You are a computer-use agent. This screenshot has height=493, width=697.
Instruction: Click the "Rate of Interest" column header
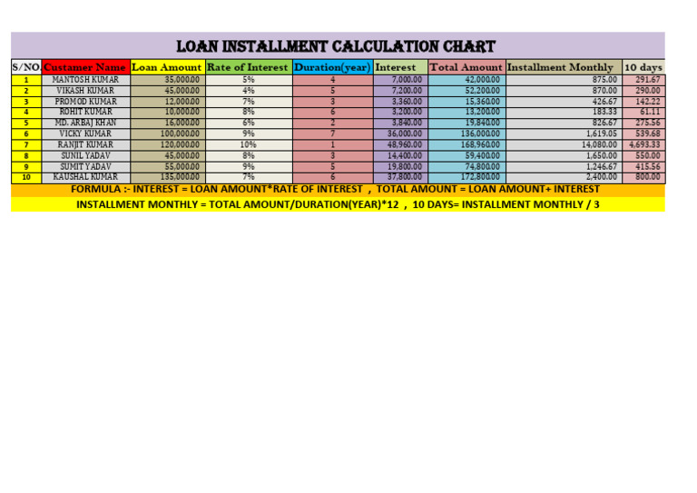[x=249, y=67]
